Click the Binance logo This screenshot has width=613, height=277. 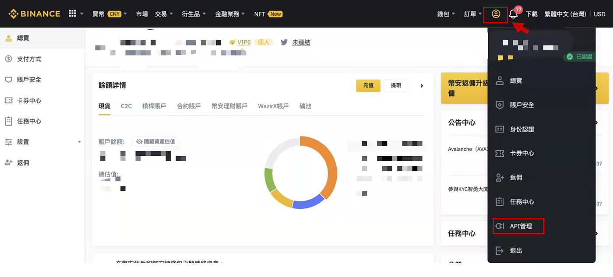tap(35, 14)
